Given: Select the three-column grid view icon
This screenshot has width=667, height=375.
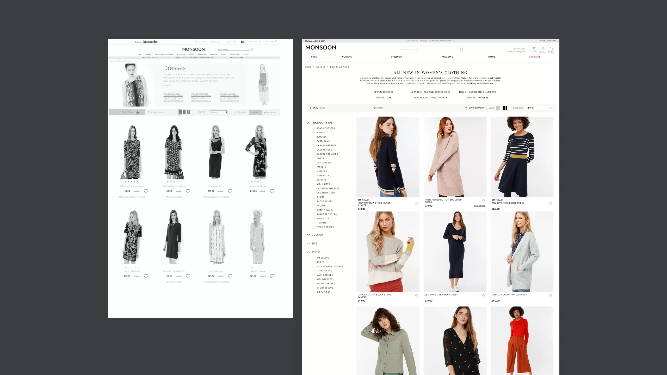Looking at the screenshot, I should 505,108.
